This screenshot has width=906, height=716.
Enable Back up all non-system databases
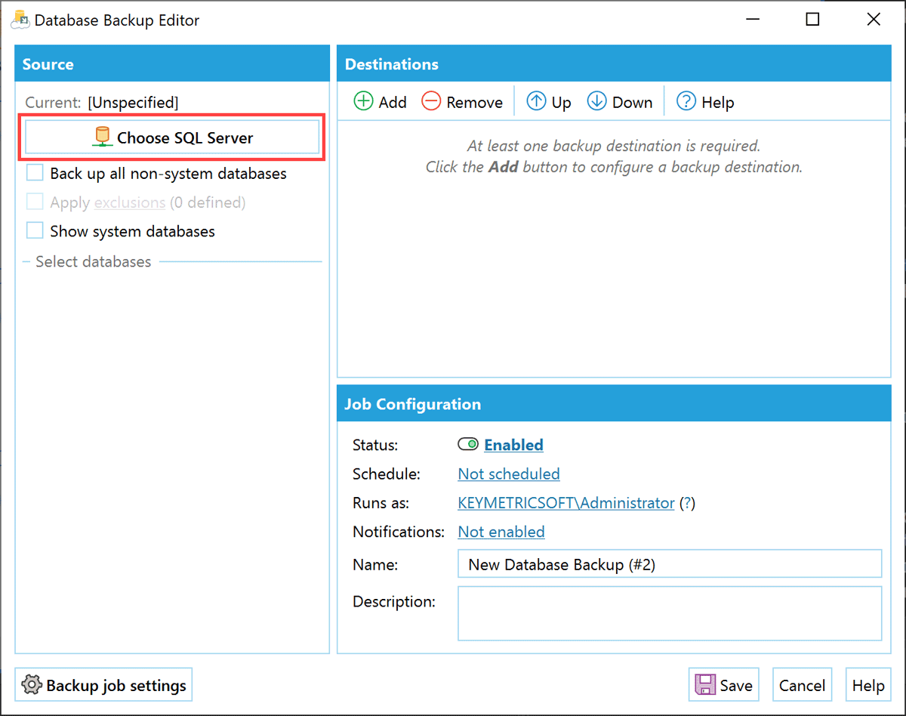[35, 173]
